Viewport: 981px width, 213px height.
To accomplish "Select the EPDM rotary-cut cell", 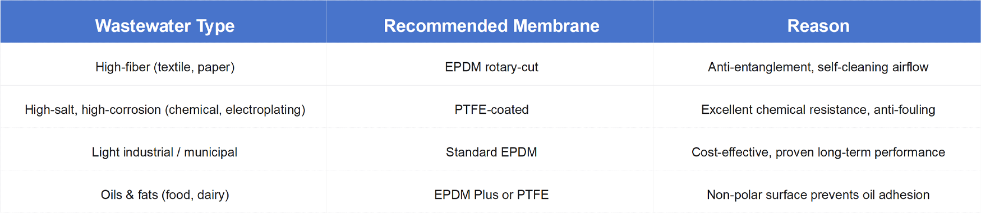I will coord(491,64).
